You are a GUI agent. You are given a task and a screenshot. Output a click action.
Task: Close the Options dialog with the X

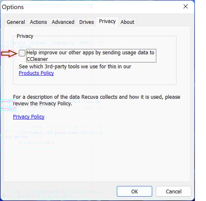click(185, 6)
